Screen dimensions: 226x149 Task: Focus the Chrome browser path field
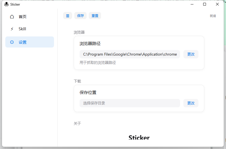click(130, 54)
